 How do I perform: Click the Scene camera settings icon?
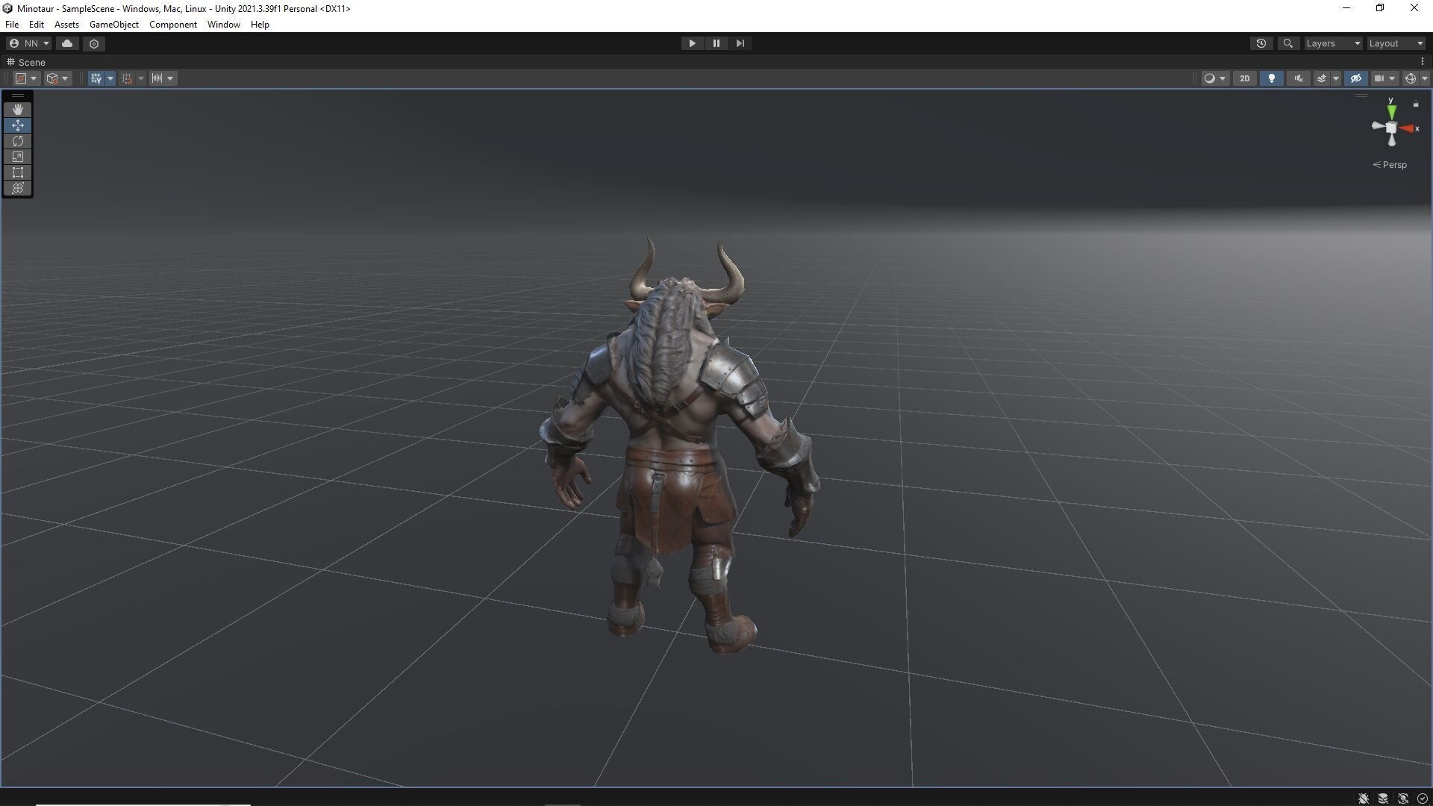pyautogui.click(x=1379, y=78)
